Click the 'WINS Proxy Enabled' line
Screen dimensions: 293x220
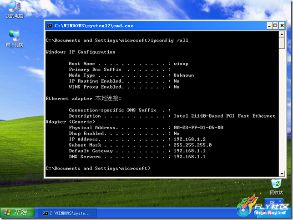pos(124,87)
